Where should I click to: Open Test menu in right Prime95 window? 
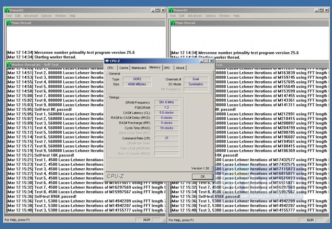(173, 16)
